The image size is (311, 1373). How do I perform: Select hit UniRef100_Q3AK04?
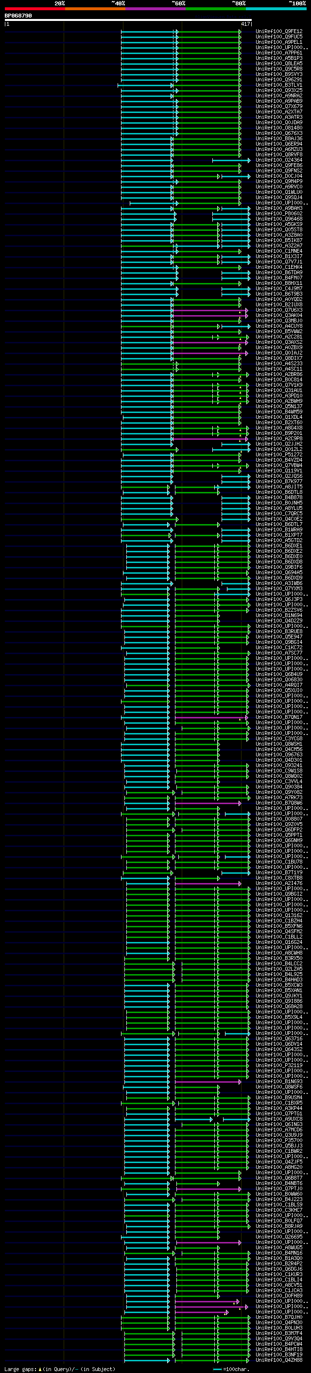tap(279, 316)
